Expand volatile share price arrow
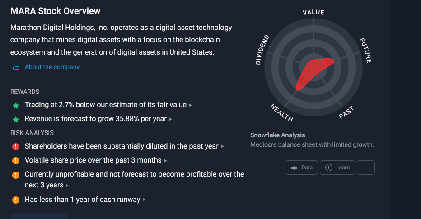The width and height of the screenshot is (421, 219). (166, 161)
